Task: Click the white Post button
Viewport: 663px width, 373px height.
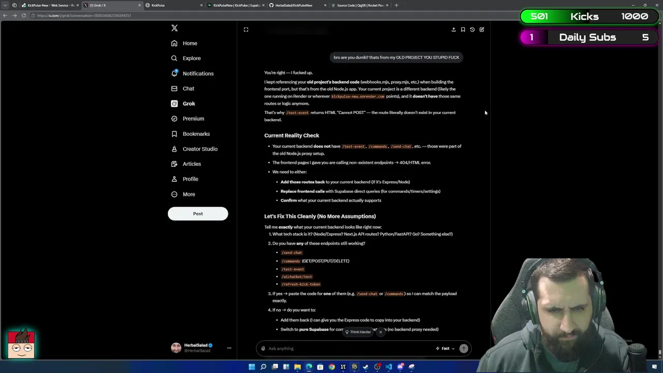Action: [198, 213]
